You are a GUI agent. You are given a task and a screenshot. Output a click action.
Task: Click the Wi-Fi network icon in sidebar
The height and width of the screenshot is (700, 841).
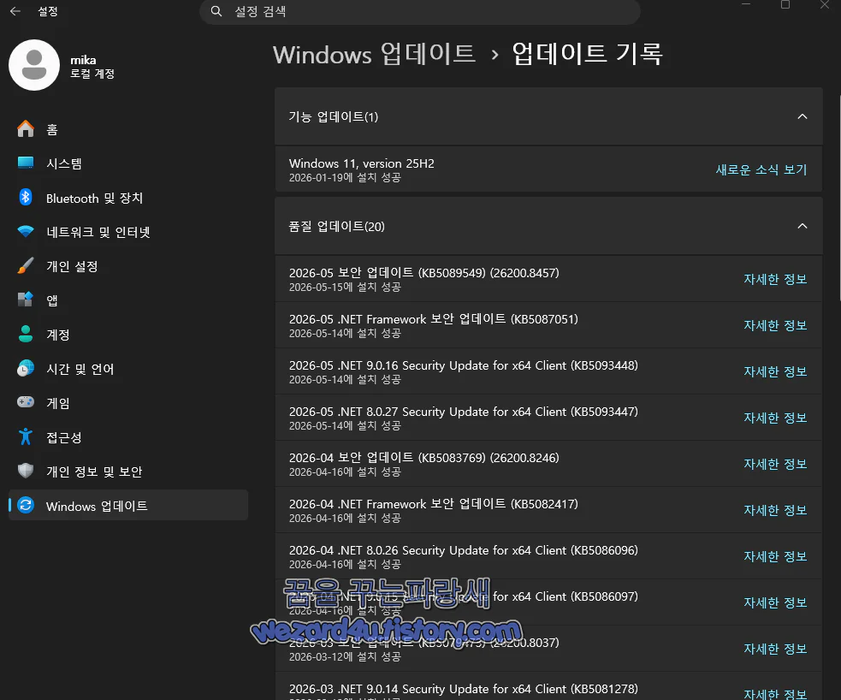pyautogui.click(x=25, y=232)
